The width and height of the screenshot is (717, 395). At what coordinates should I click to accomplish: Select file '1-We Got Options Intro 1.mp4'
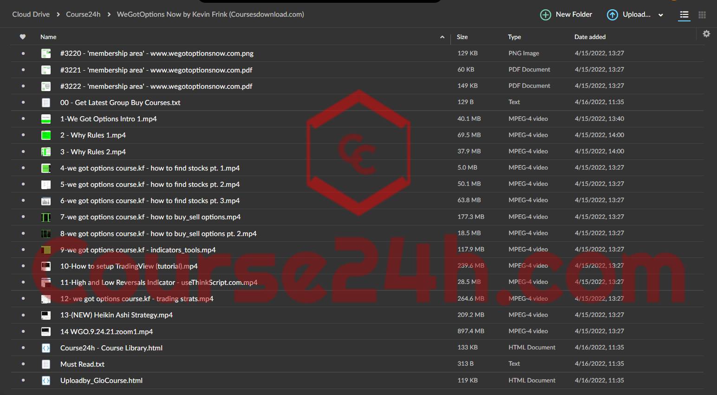tap(109, 119)
